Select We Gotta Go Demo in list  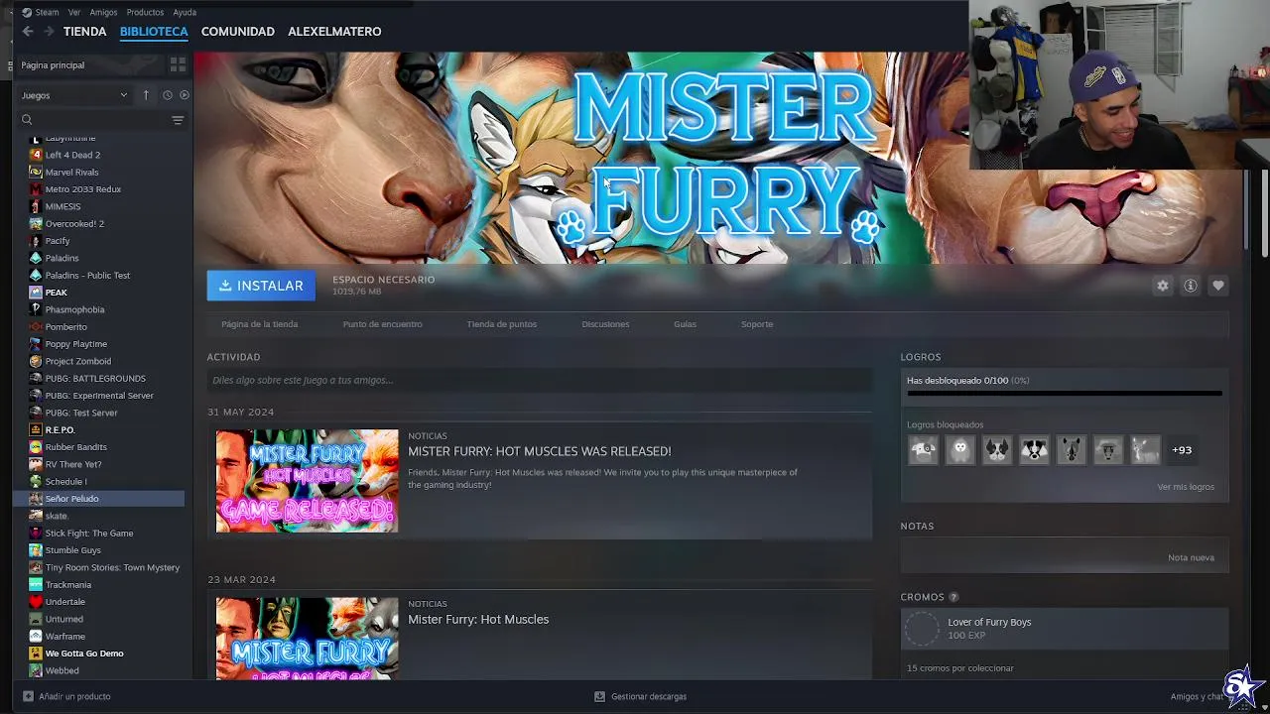[x=84, y=654]
